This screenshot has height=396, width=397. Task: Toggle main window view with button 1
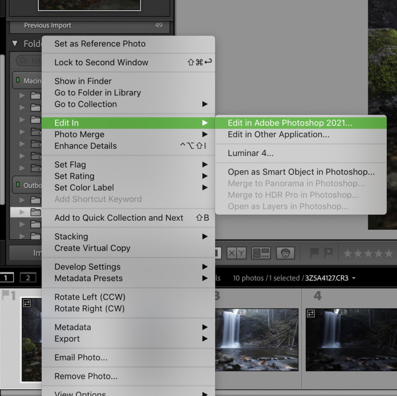(6, 278)
